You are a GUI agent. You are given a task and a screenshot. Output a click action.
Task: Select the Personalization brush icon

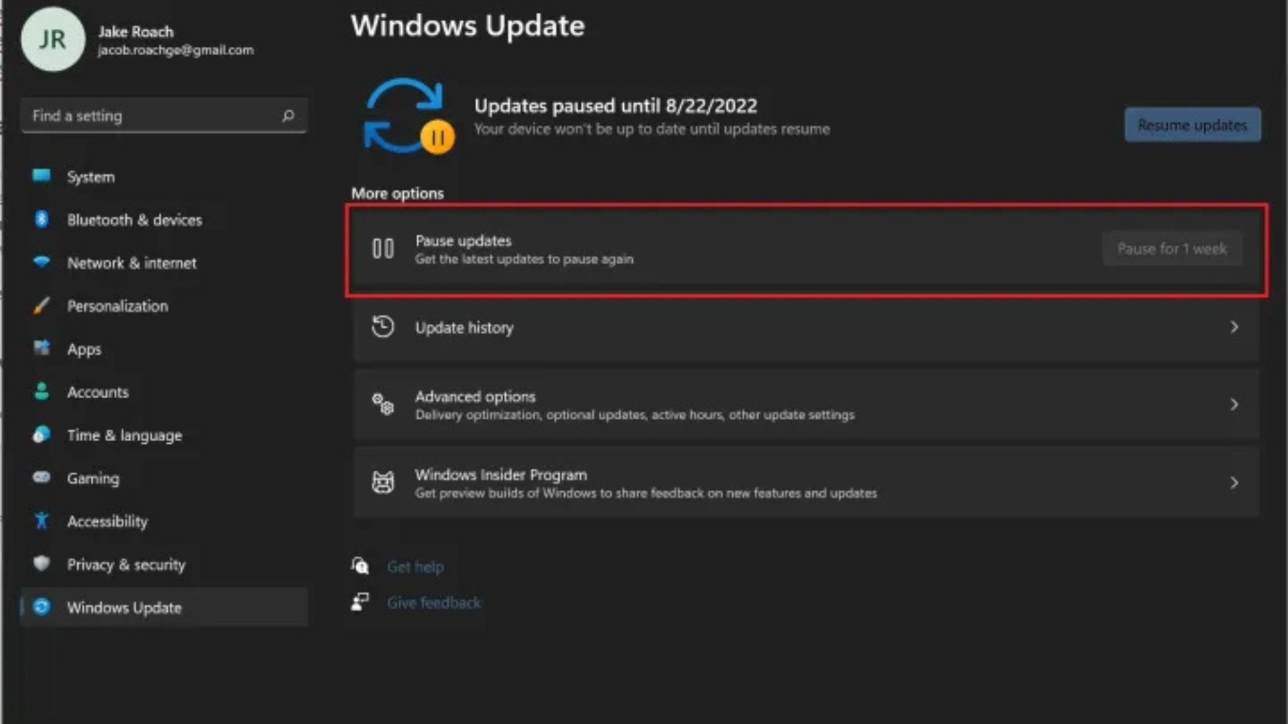[x=42, y=306]
